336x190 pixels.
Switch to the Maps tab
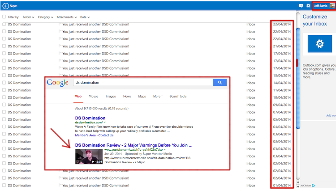[x=142, y=97]
